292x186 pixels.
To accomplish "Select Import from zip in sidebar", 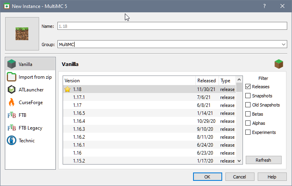I will 30,77.
